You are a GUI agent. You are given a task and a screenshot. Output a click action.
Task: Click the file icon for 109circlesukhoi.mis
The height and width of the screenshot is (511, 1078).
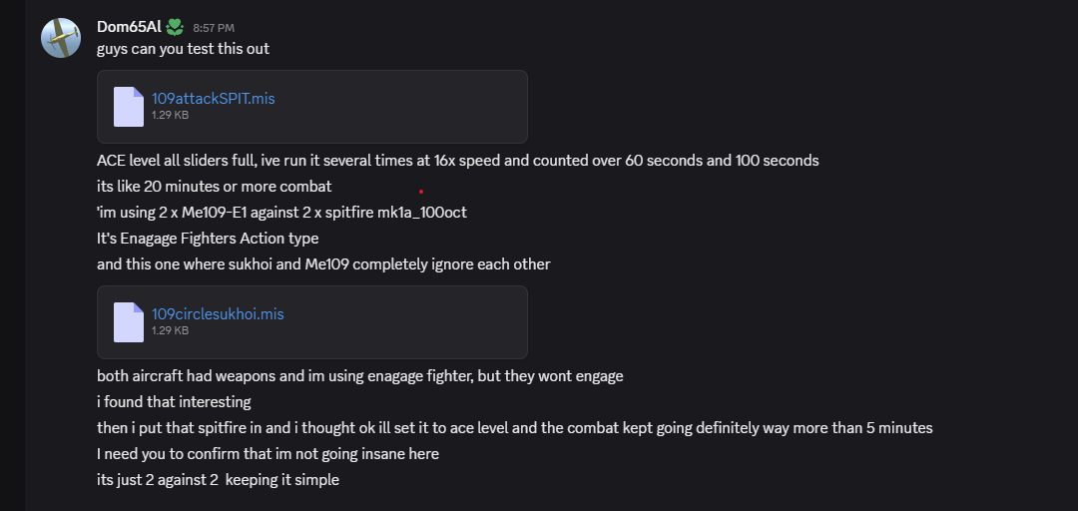click(129, 322)
